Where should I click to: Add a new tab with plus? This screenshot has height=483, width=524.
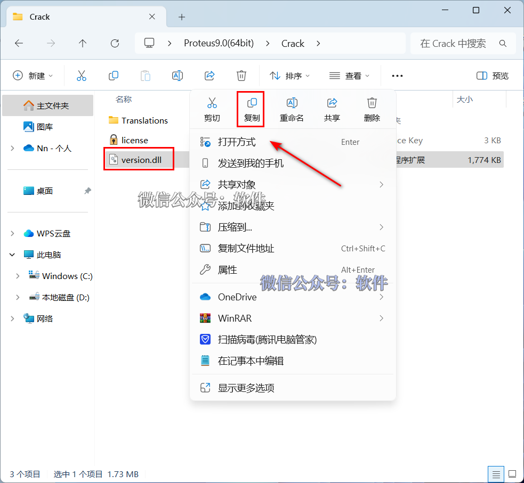(x=182, y=17)
